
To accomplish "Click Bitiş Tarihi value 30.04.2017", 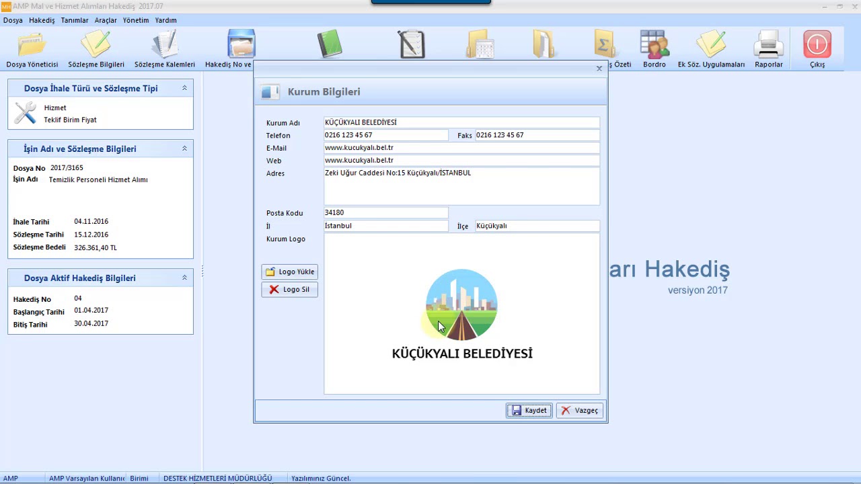I will 91,323.
